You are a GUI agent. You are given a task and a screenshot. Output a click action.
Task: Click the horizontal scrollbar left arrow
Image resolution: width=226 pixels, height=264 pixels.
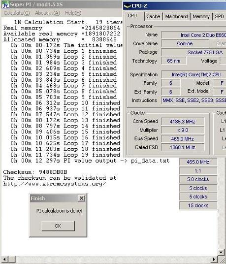pyautogui.click(x=4, y=260)
